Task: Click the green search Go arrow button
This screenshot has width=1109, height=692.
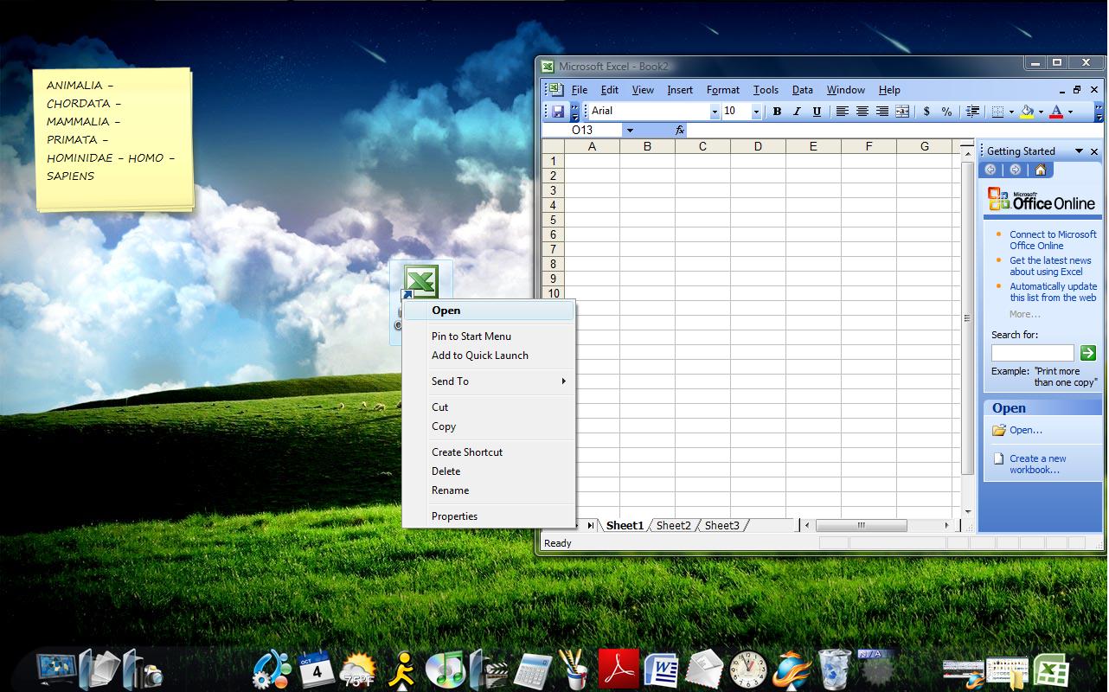Action: [1088, 353]
